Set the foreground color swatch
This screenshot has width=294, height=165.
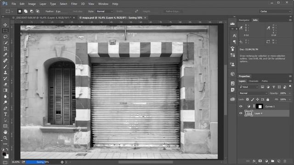4,154
